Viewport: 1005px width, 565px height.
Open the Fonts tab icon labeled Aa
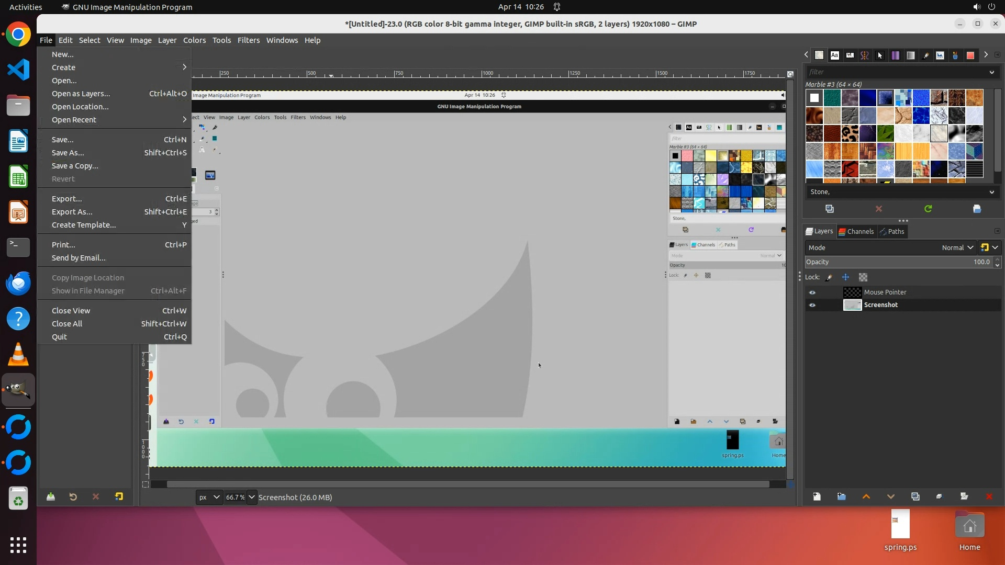pyautogui.click(x=834, y=55)
